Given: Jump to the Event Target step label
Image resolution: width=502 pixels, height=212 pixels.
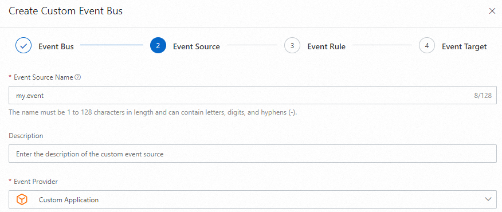Looking at the screenshot, I should (464, 47).
